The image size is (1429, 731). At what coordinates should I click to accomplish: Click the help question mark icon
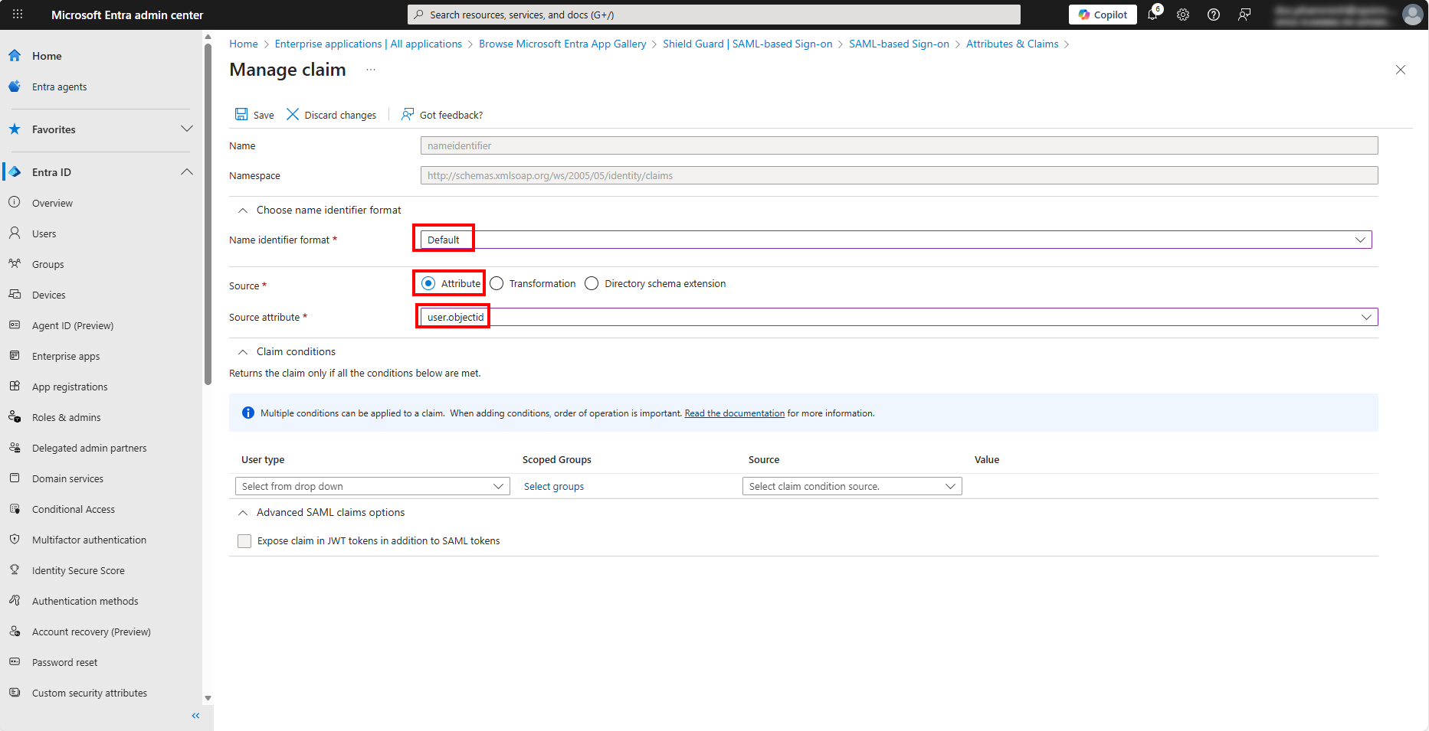pos(1214,15)
